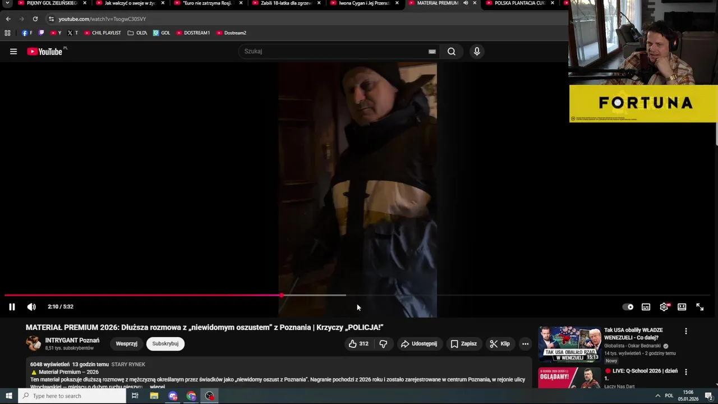The width and height of the screenshot is (718, 404).
Task: Like the video with 312 likes
Action: (358, 344)
